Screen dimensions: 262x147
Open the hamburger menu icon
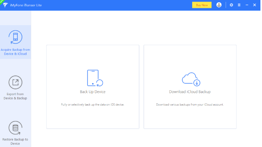point(239,5)
